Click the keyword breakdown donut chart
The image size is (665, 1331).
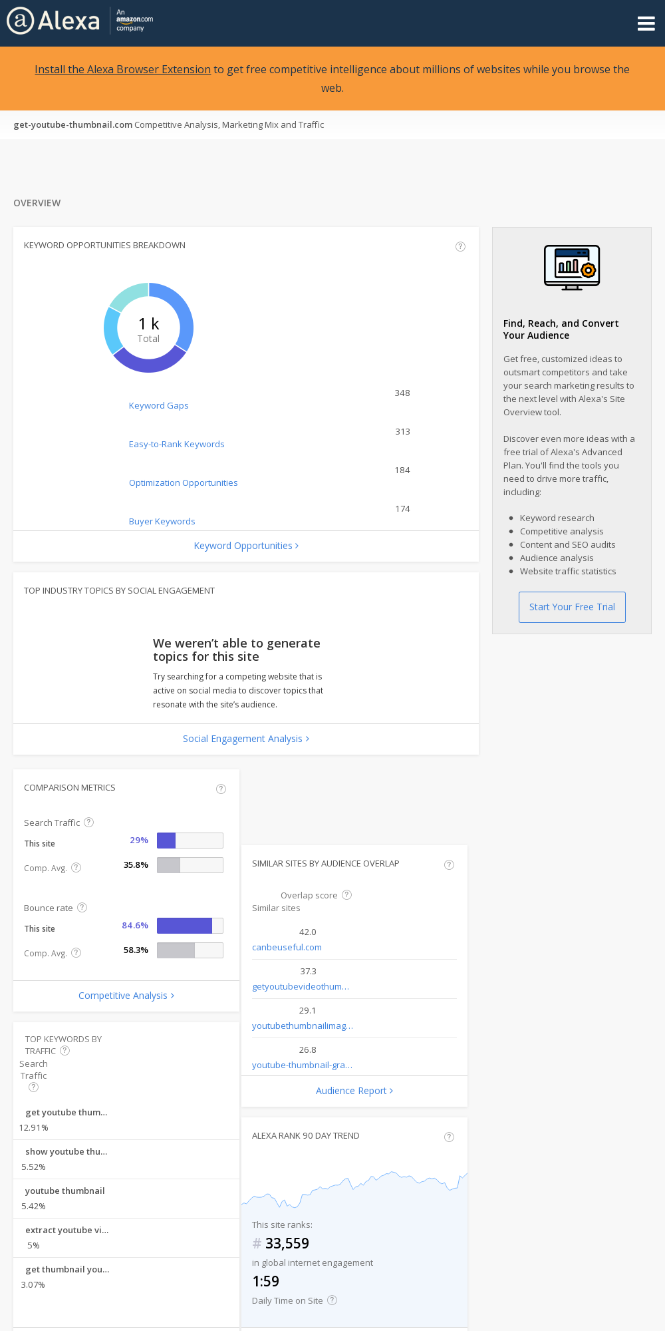[x=149, y=327]
